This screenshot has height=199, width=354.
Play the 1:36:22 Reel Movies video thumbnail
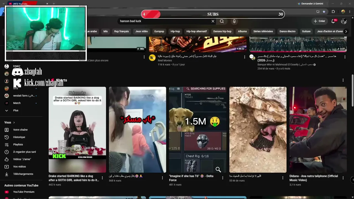tap(198, 44)
